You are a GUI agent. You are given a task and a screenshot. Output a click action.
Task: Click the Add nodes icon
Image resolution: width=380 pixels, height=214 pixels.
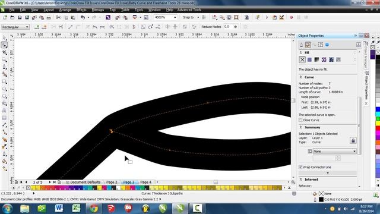click(37, 27)
